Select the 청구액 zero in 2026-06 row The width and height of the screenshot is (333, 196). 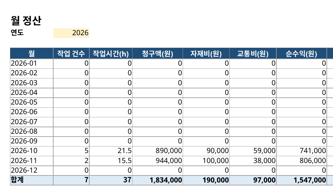(157, 112)
